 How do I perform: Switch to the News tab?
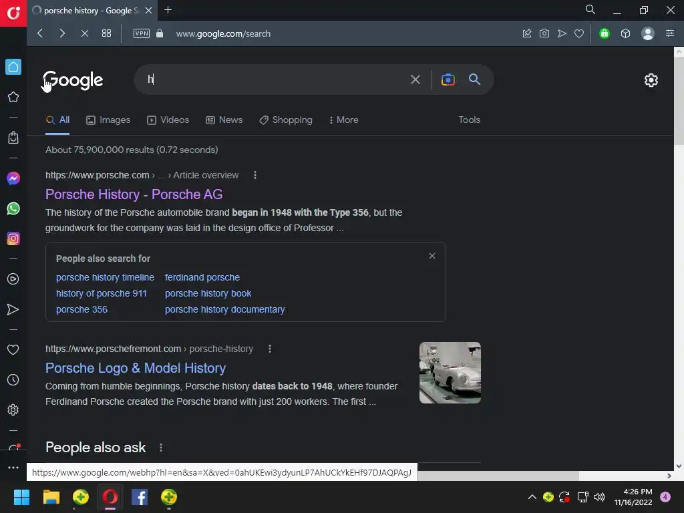pos(224,120)
